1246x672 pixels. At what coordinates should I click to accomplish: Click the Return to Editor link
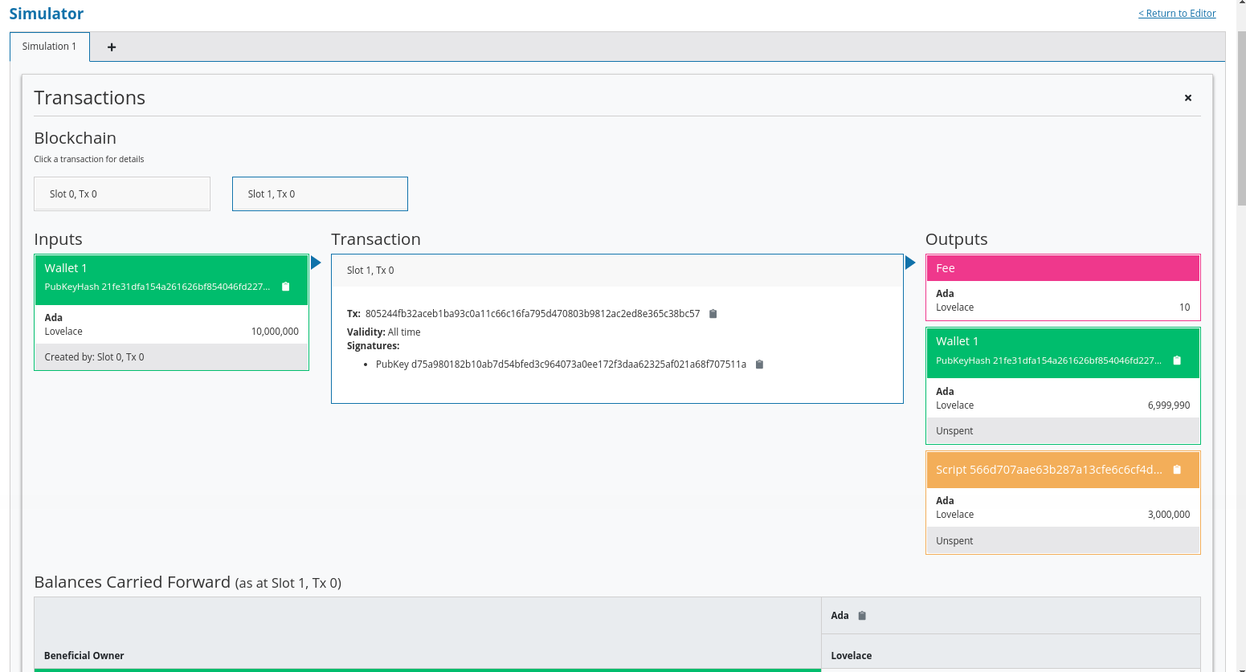1176,14
